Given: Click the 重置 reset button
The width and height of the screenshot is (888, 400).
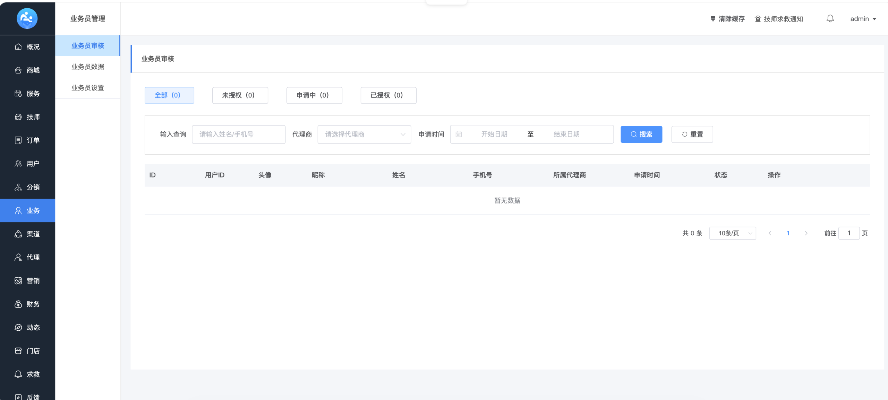Looking at the screenshot, I should click(x=692, y=134).
